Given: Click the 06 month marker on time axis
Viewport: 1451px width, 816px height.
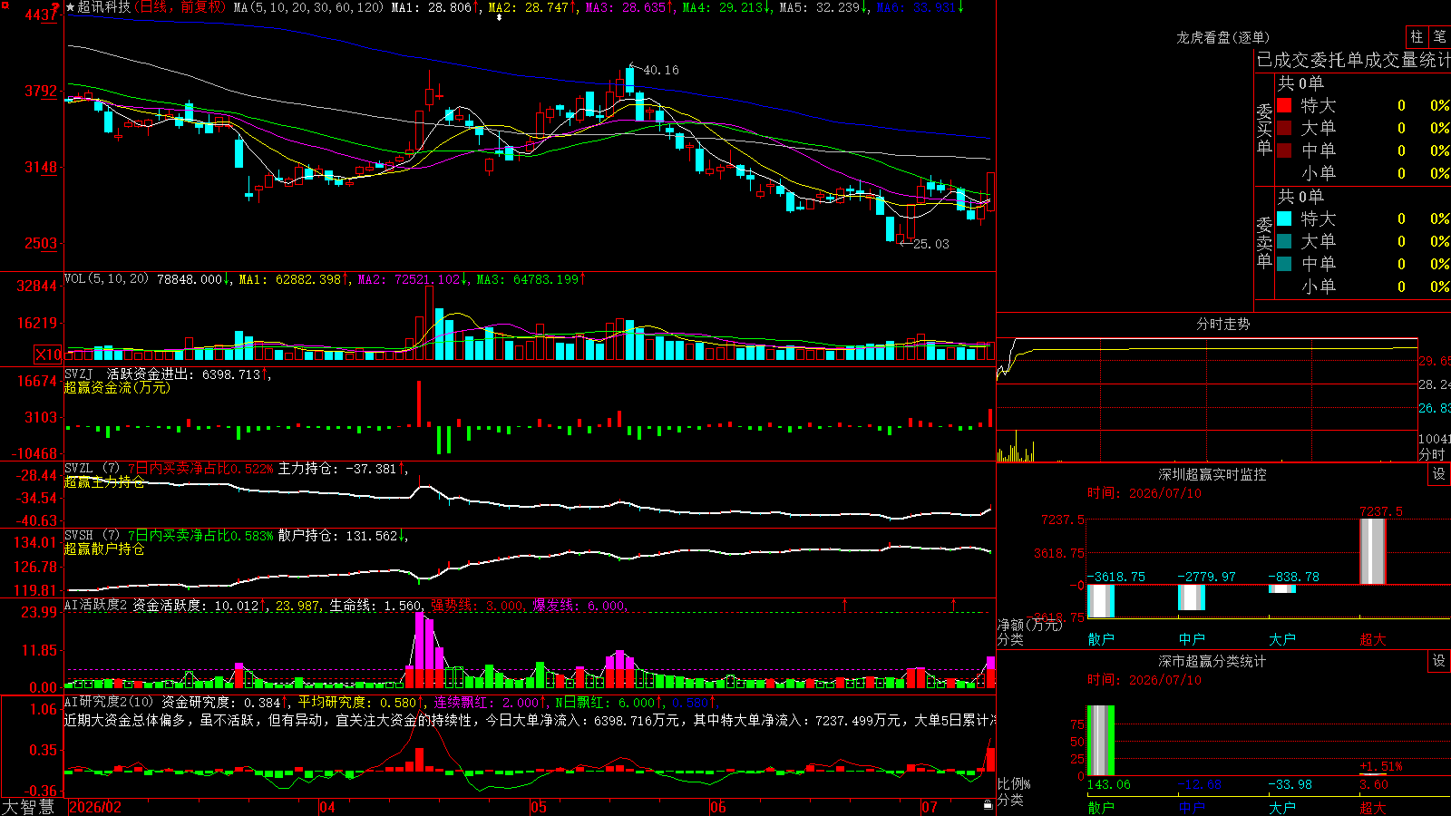Looking at the screenshot, I should 718,807.
